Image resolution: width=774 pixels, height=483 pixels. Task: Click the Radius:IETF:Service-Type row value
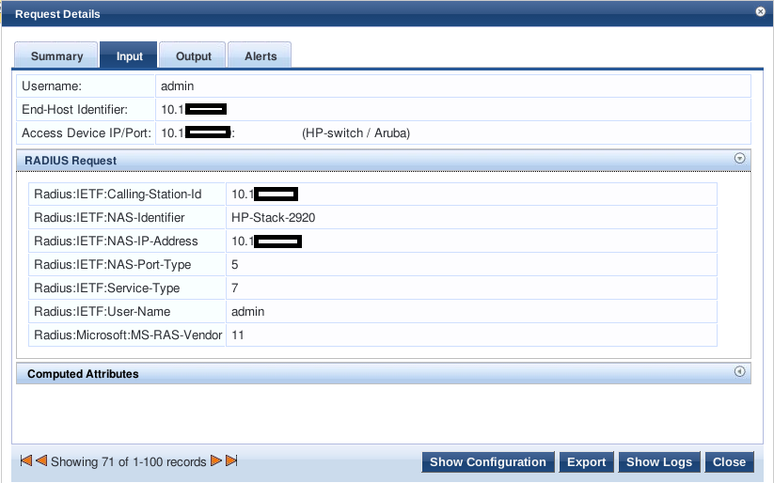click(471, 288)
